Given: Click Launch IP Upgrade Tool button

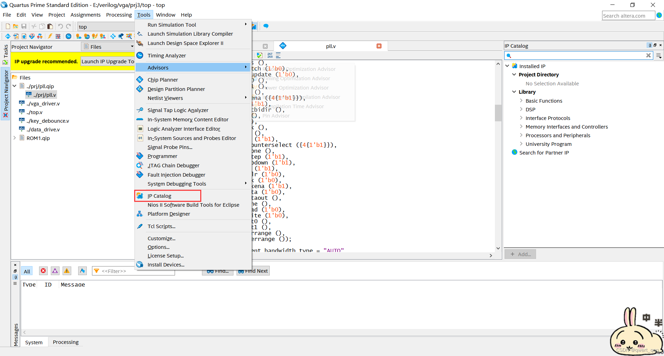Looking at the screenshot, I should (x=108, y=61).
